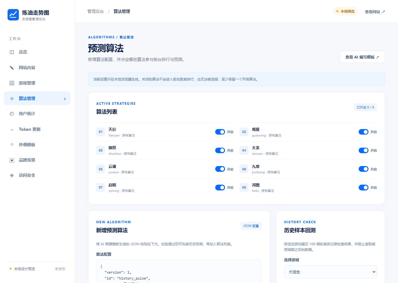The height and width of the screenshot is (283, 398).
Task: Select 用户统计 menu item
Action: (37, 114)
